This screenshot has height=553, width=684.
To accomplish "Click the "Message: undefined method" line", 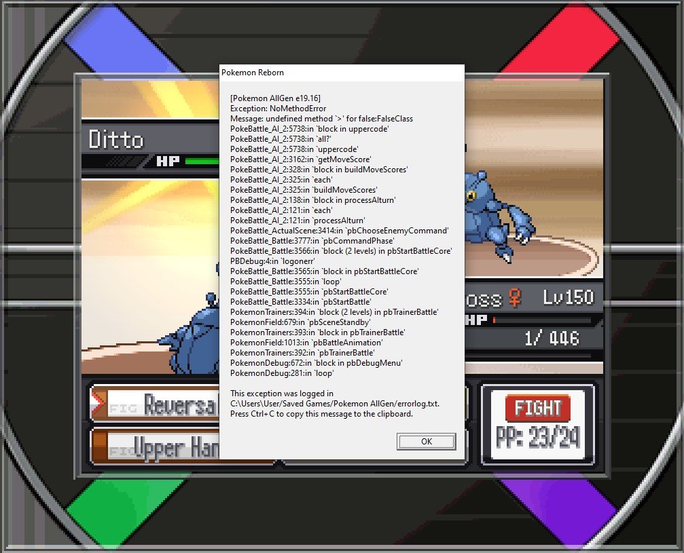I will (321, 119).
